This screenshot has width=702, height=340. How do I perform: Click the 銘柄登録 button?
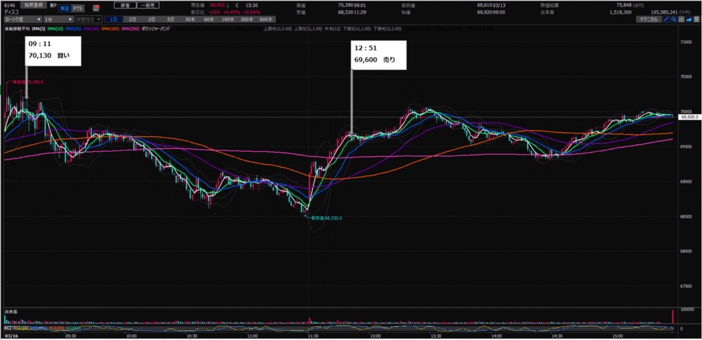34,4
